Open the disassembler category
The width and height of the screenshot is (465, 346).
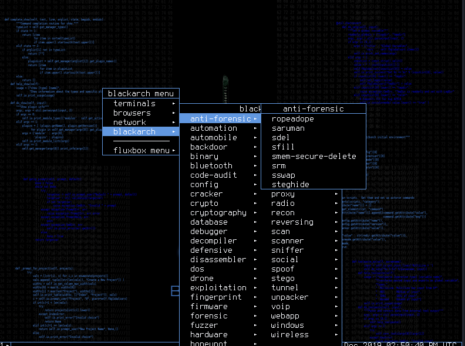click(x=220, y=260)
